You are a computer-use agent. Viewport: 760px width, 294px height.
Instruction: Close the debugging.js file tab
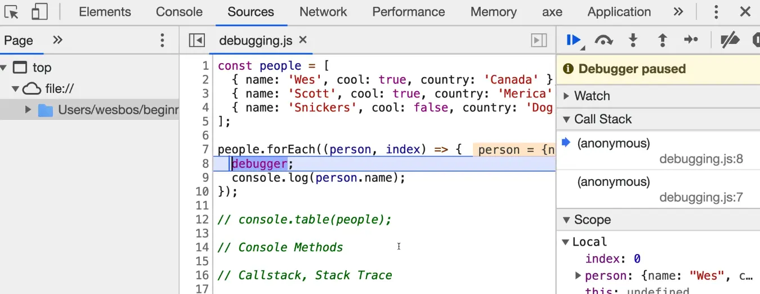[x=303, y=40]
